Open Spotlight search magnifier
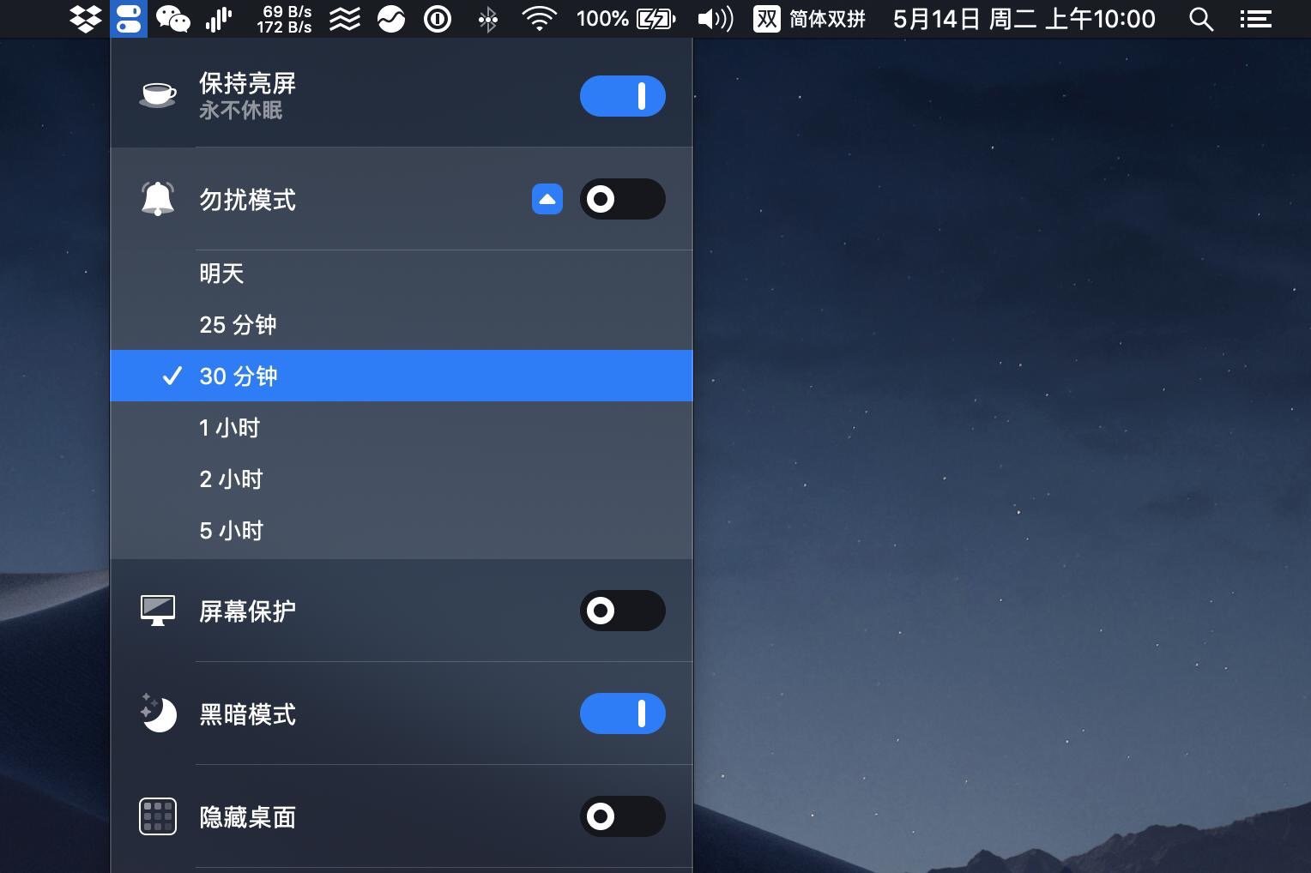 (1201, 19)
